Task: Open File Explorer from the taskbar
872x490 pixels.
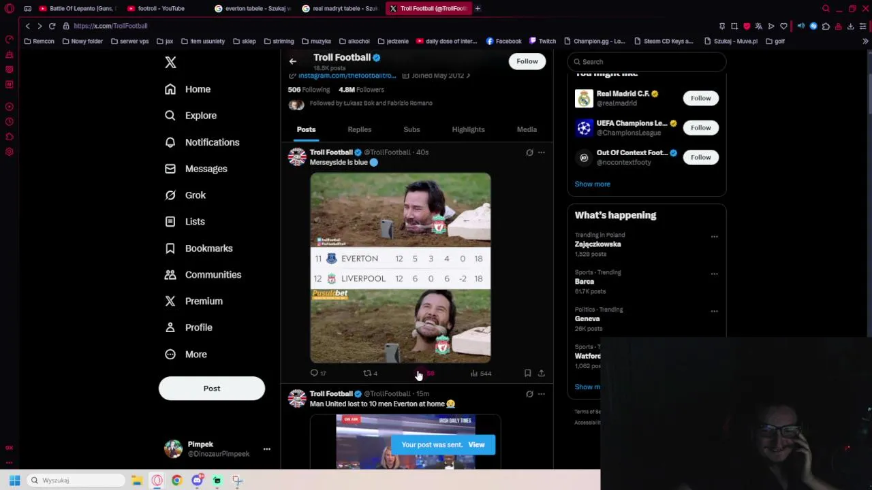Action: click(x=137, y=480)
